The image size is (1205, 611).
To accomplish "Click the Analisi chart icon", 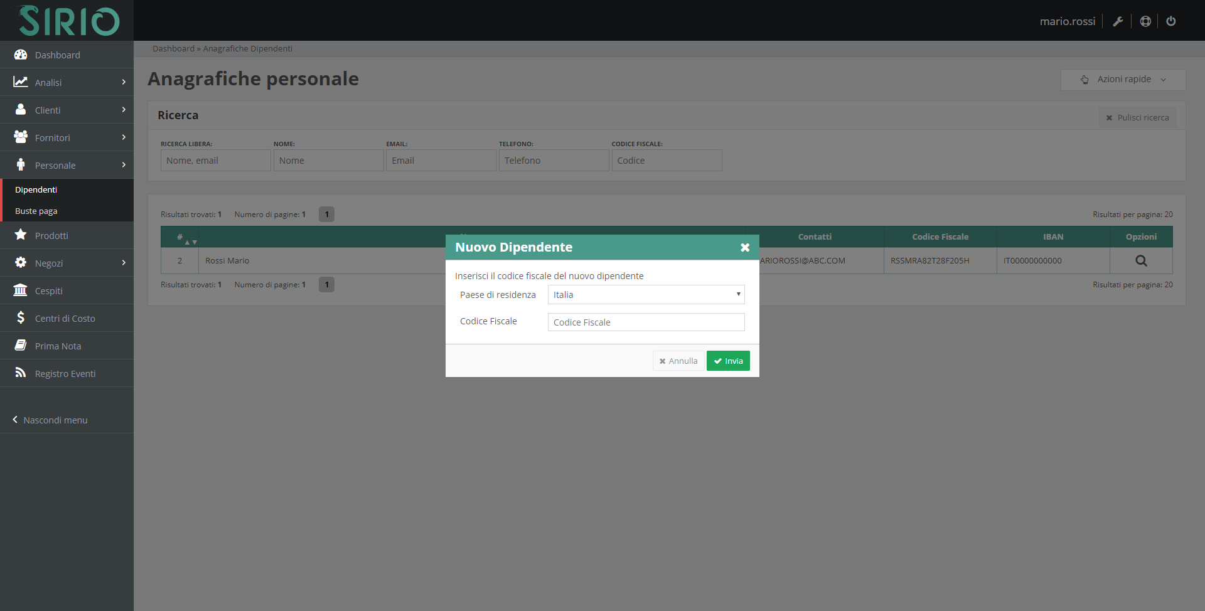I will pos(21,82).
